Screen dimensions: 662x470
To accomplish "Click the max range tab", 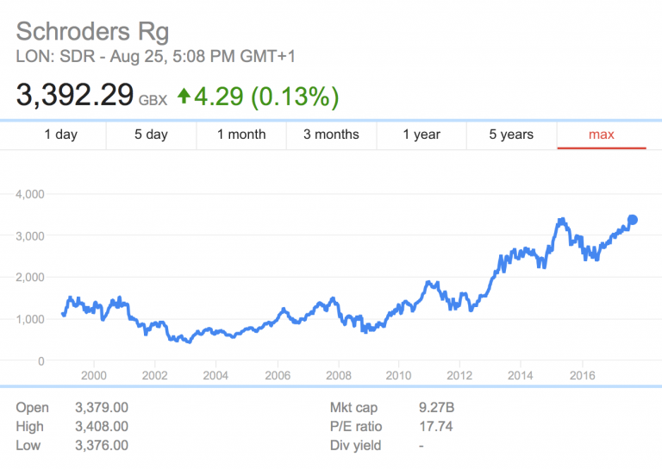I will 602,135.
